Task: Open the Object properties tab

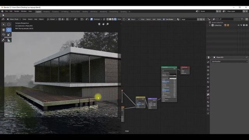Action: pos(208,87)
